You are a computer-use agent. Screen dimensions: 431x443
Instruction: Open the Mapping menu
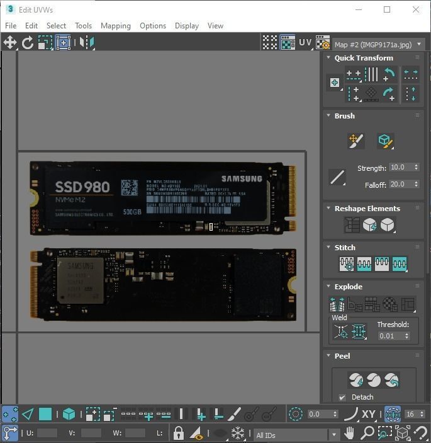click(116, 26)
